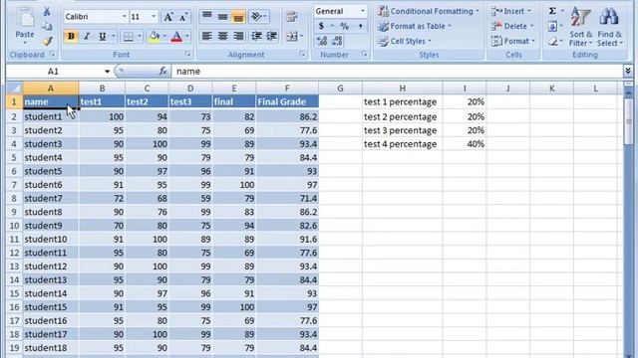Align text left

pos(207,36)
